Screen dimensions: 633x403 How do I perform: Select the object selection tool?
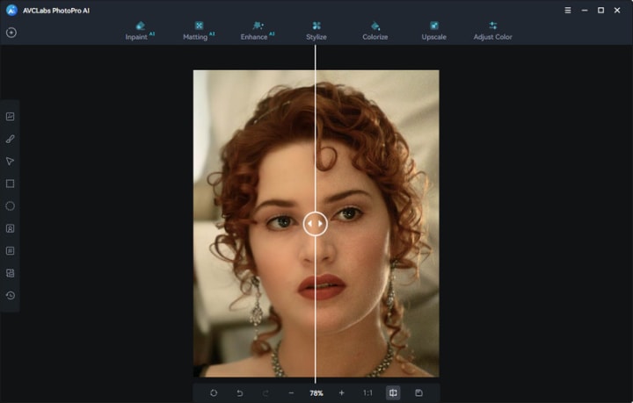pyautogui.click(x=10, y=250)
